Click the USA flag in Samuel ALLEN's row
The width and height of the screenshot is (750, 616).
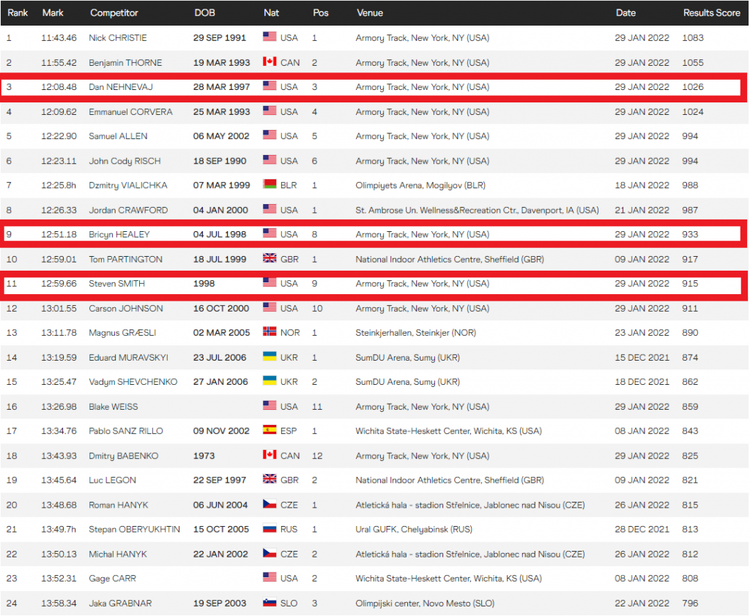(270, 135)
